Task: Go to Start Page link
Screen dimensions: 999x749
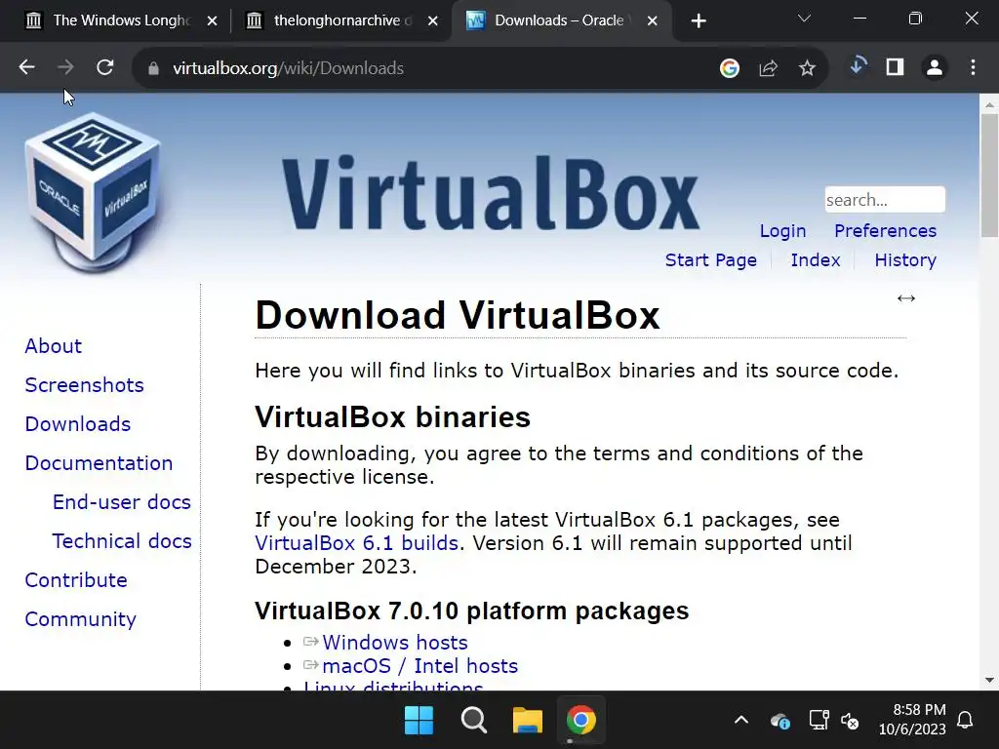Action: coord(711,259)
